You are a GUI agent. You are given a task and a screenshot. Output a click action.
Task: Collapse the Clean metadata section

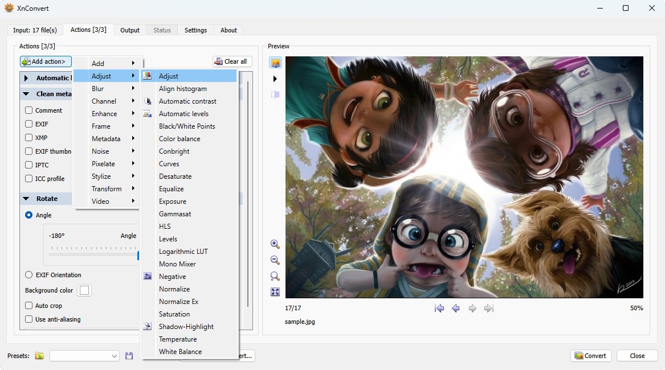(x=26, y=94)
